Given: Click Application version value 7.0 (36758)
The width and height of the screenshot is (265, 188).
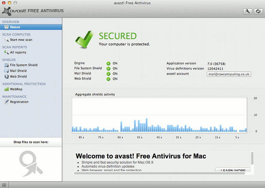Looking at the screenshot, I should pos(216,64).
